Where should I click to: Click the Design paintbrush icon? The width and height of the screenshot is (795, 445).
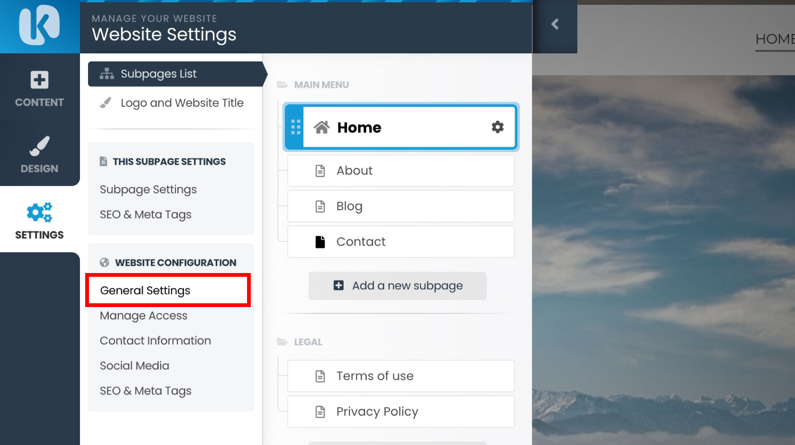click(39, 146)
